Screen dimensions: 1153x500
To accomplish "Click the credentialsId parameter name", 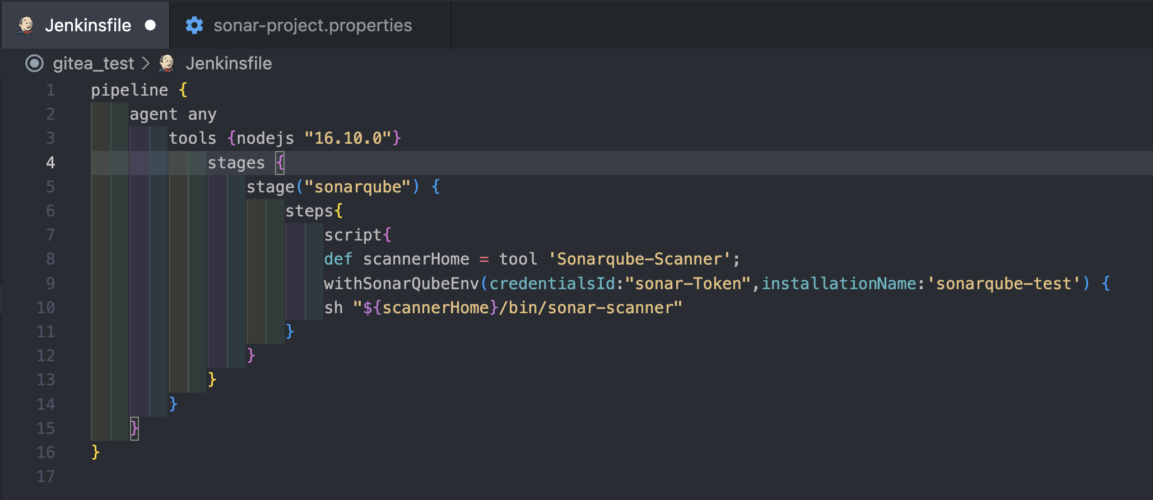I will 552,284.
